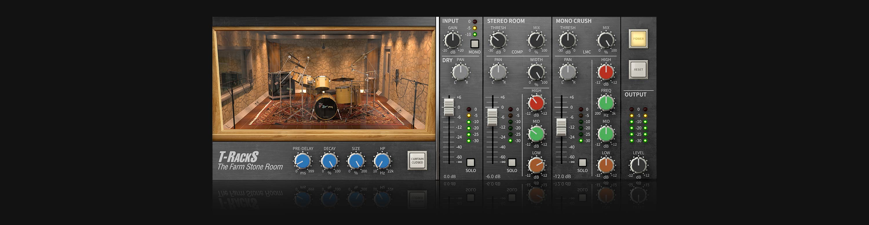Screen dimensions: 869x225
Task: Toggle the Input Mono switch
Action: click(475, 44)
